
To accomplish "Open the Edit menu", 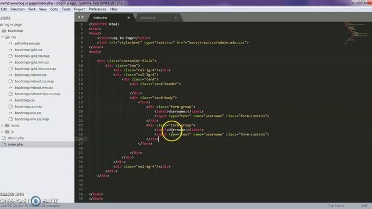I will 4,9.
